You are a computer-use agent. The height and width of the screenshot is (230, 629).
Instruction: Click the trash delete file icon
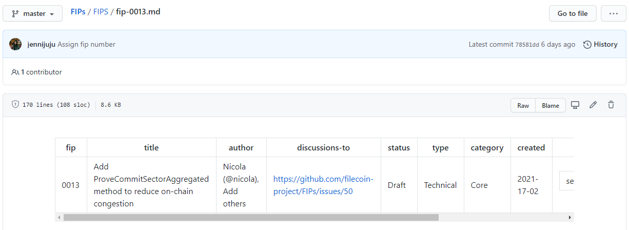611,105
